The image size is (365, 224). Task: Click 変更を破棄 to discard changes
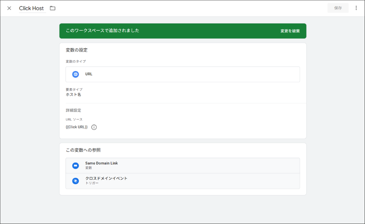click(290, 31)
